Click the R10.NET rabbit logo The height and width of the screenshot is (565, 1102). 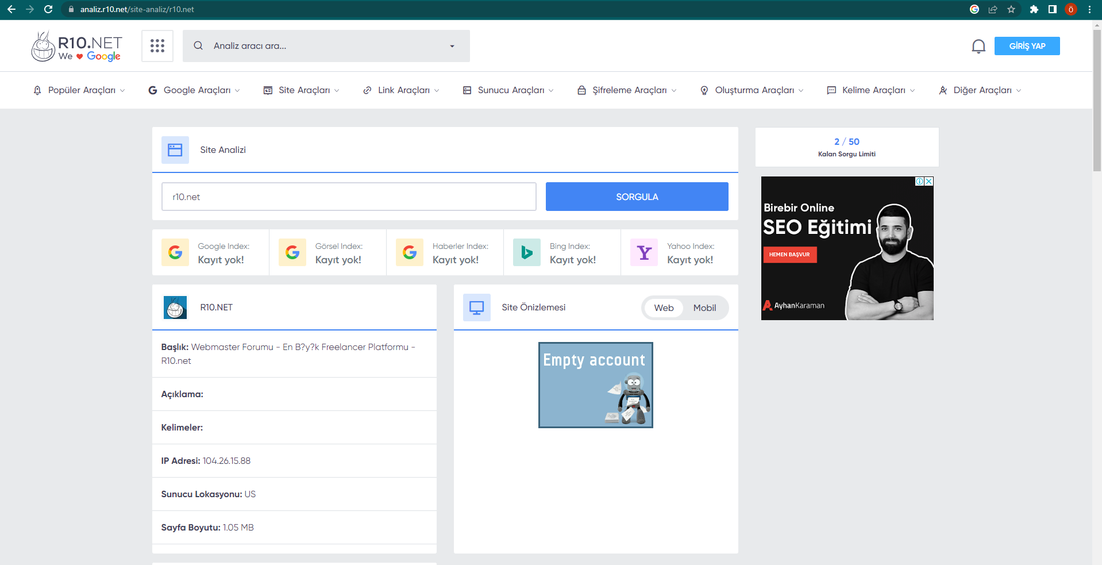76,46
